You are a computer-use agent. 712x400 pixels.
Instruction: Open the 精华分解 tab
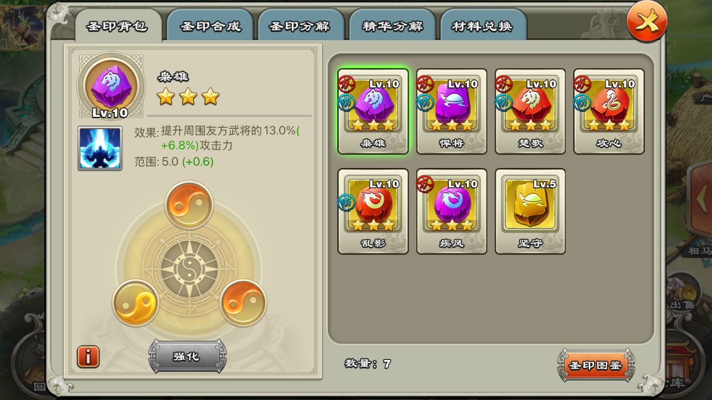coord(392,26)
